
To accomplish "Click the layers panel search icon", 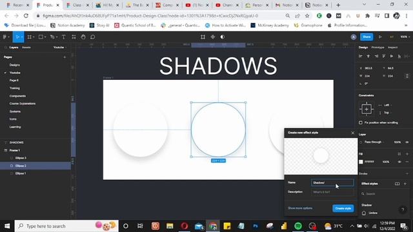I will point(5,47).
